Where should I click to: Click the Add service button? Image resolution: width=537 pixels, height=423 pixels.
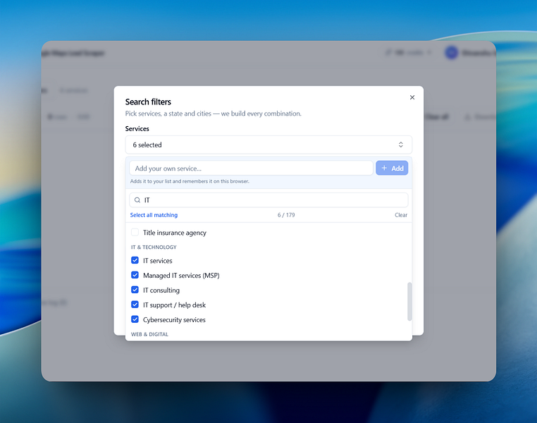[392, 168]
